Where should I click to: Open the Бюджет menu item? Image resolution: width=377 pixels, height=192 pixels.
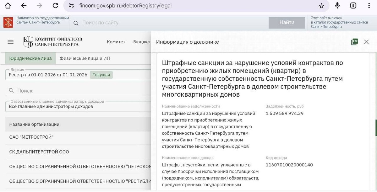[142, 42]
